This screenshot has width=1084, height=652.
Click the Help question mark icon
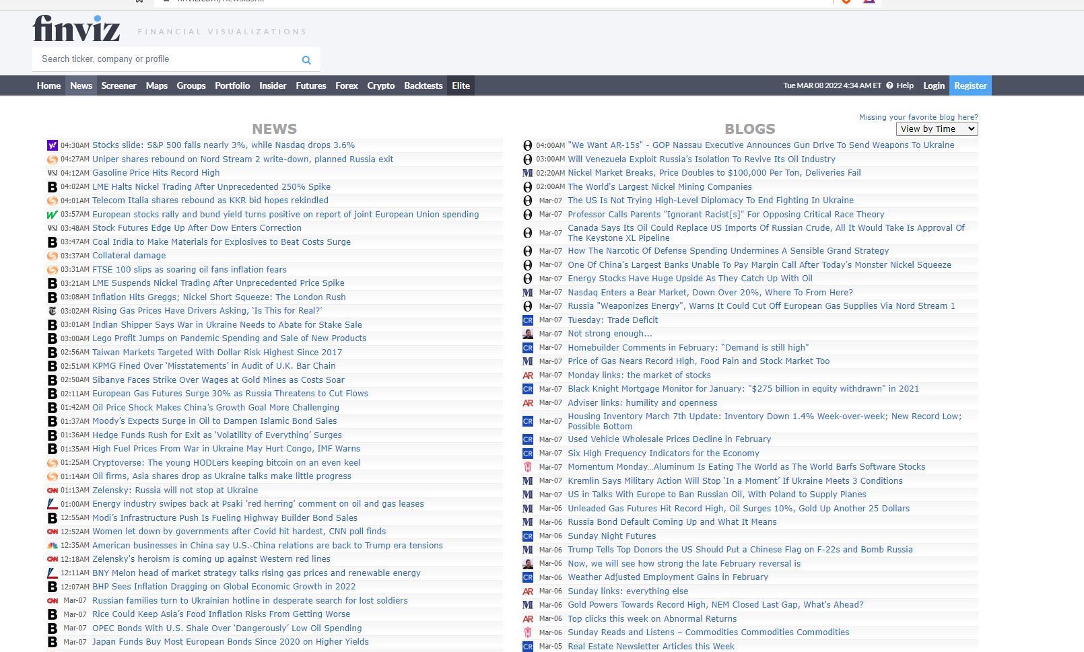pos(889,85)
